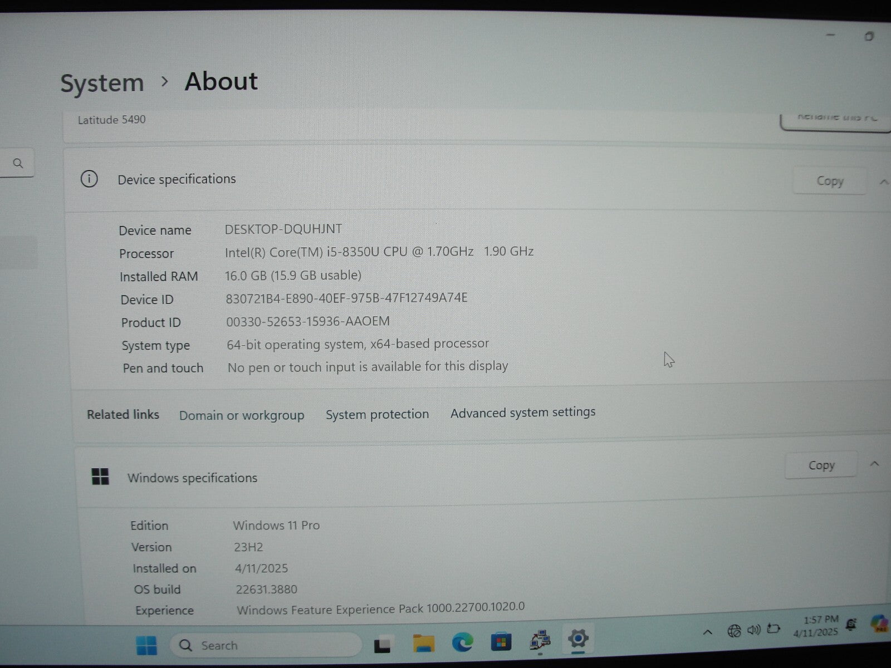The image size is (891, 668).
Task: Click the Windows specifications heading
Action: coord(192,478)
